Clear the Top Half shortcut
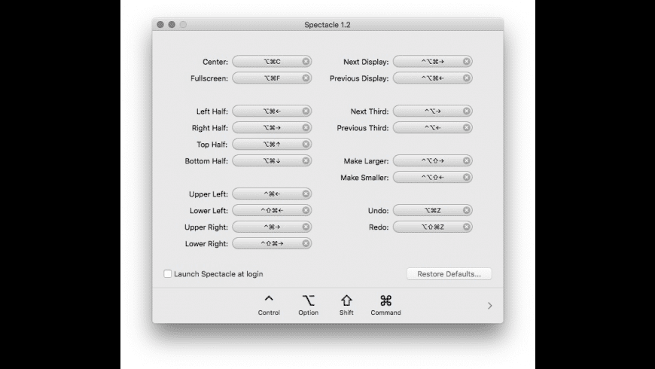Screen dimensions: 655x369 click(306, 144)
